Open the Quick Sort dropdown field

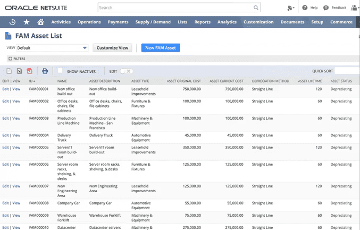click(x=347, y=71)
